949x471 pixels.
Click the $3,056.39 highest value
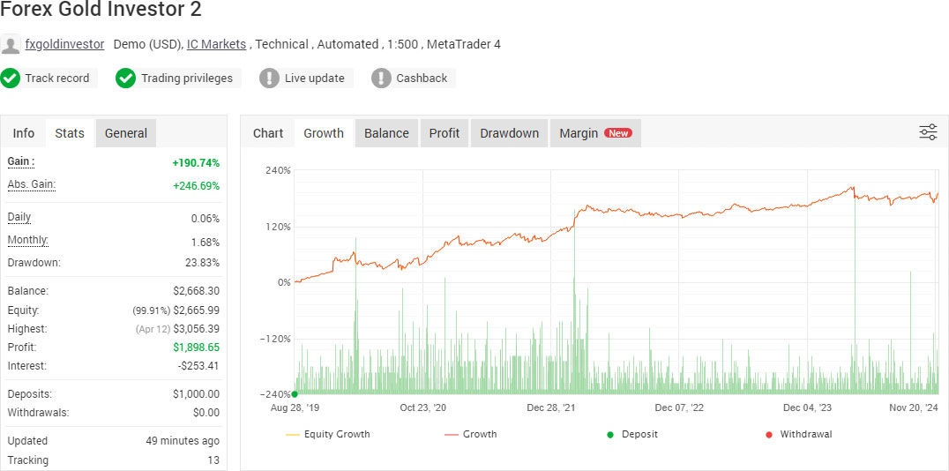click(197, 329)
